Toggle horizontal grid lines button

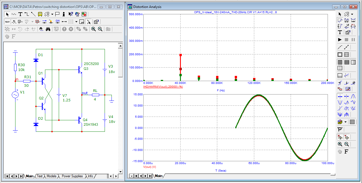pos(347,62)
